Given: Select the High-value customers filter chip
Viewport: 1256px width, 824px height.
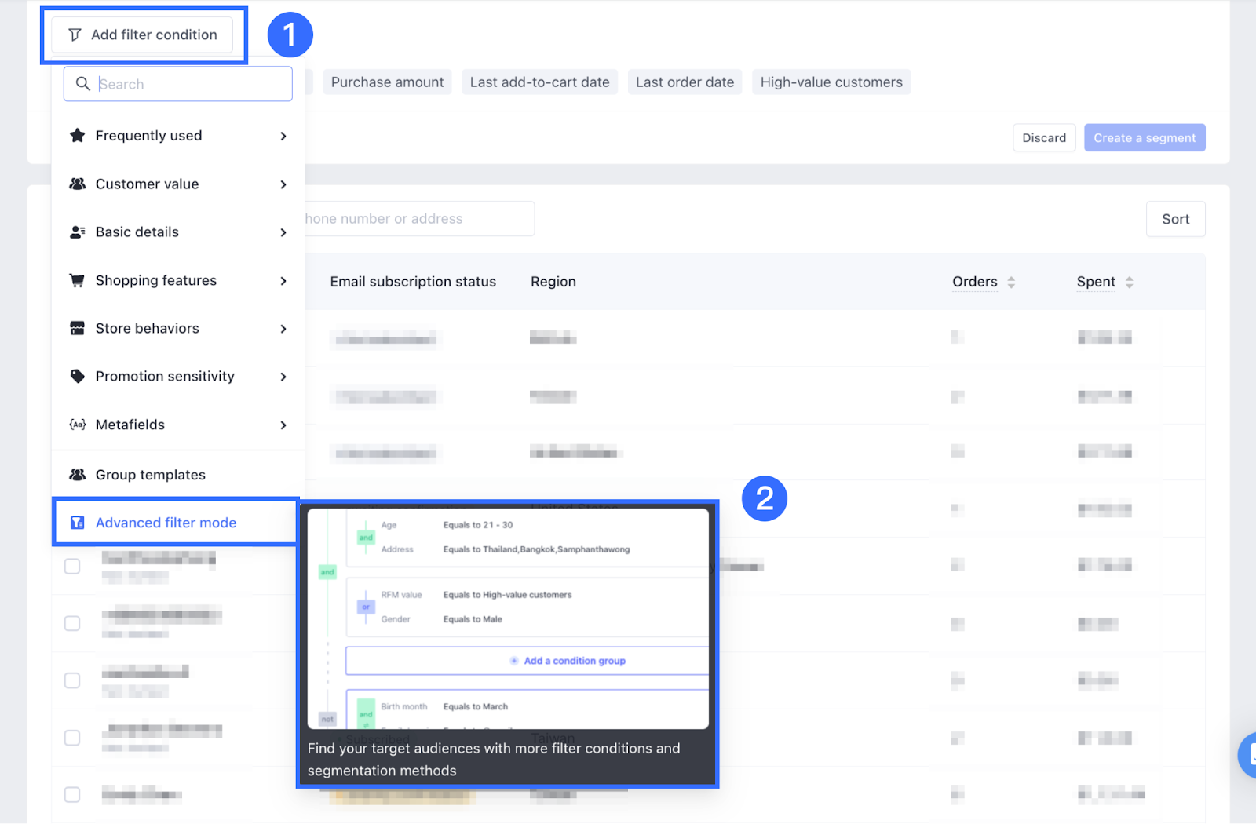Looking at the screenshot, I should tap(831, 82).
